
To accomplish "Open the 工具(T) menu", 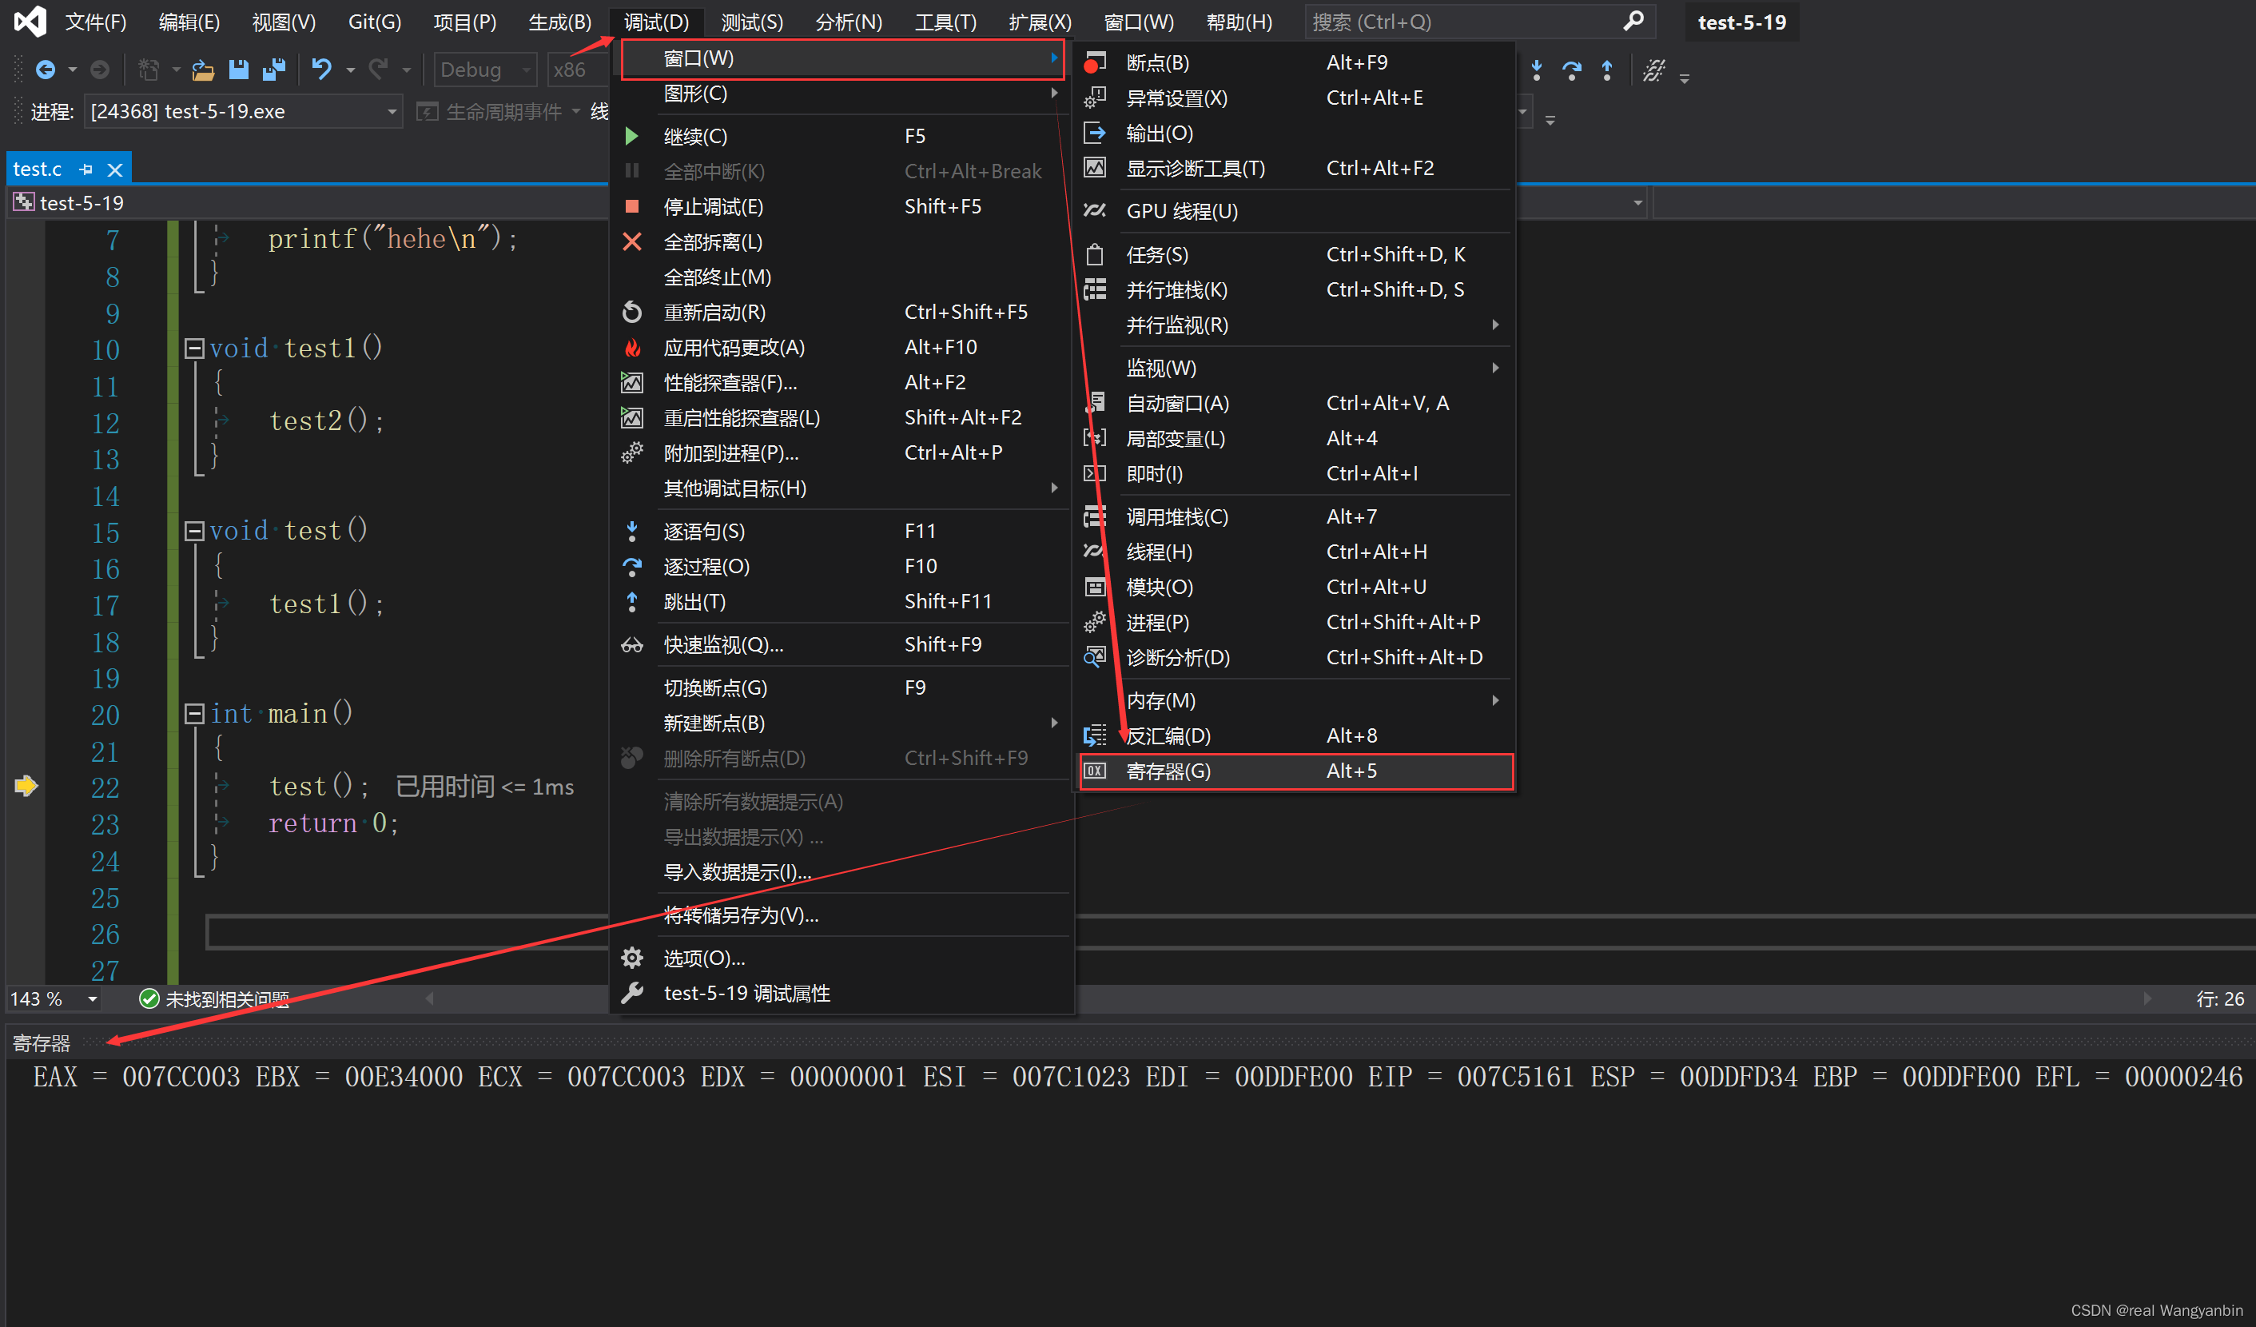I will pos(945,22).
